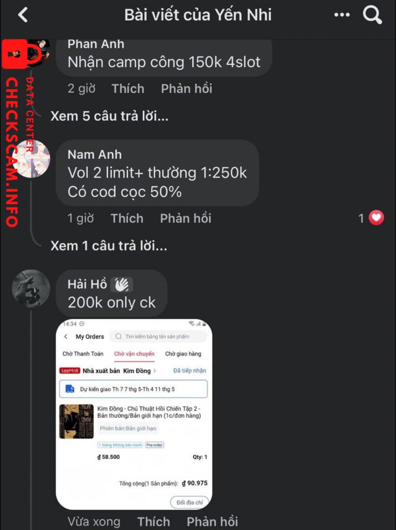Open Hải Hồ's profile avatar
The height and width of the screenshot is (530, 396).
(31, 288)
